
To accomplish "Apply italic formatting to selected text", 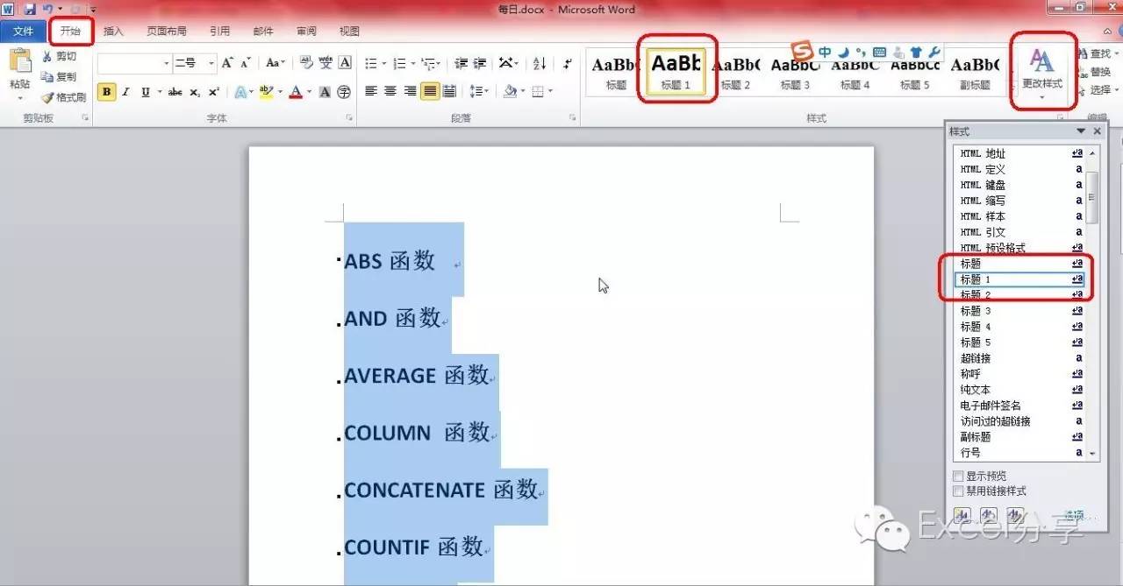I will click(x=125, y=92).
